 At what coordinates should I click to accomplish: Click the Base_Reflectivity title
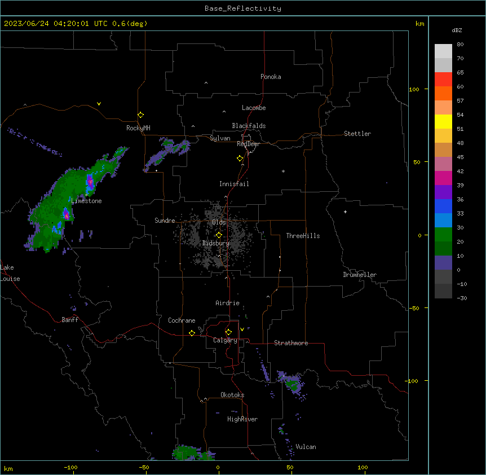[x=243, y=8]
